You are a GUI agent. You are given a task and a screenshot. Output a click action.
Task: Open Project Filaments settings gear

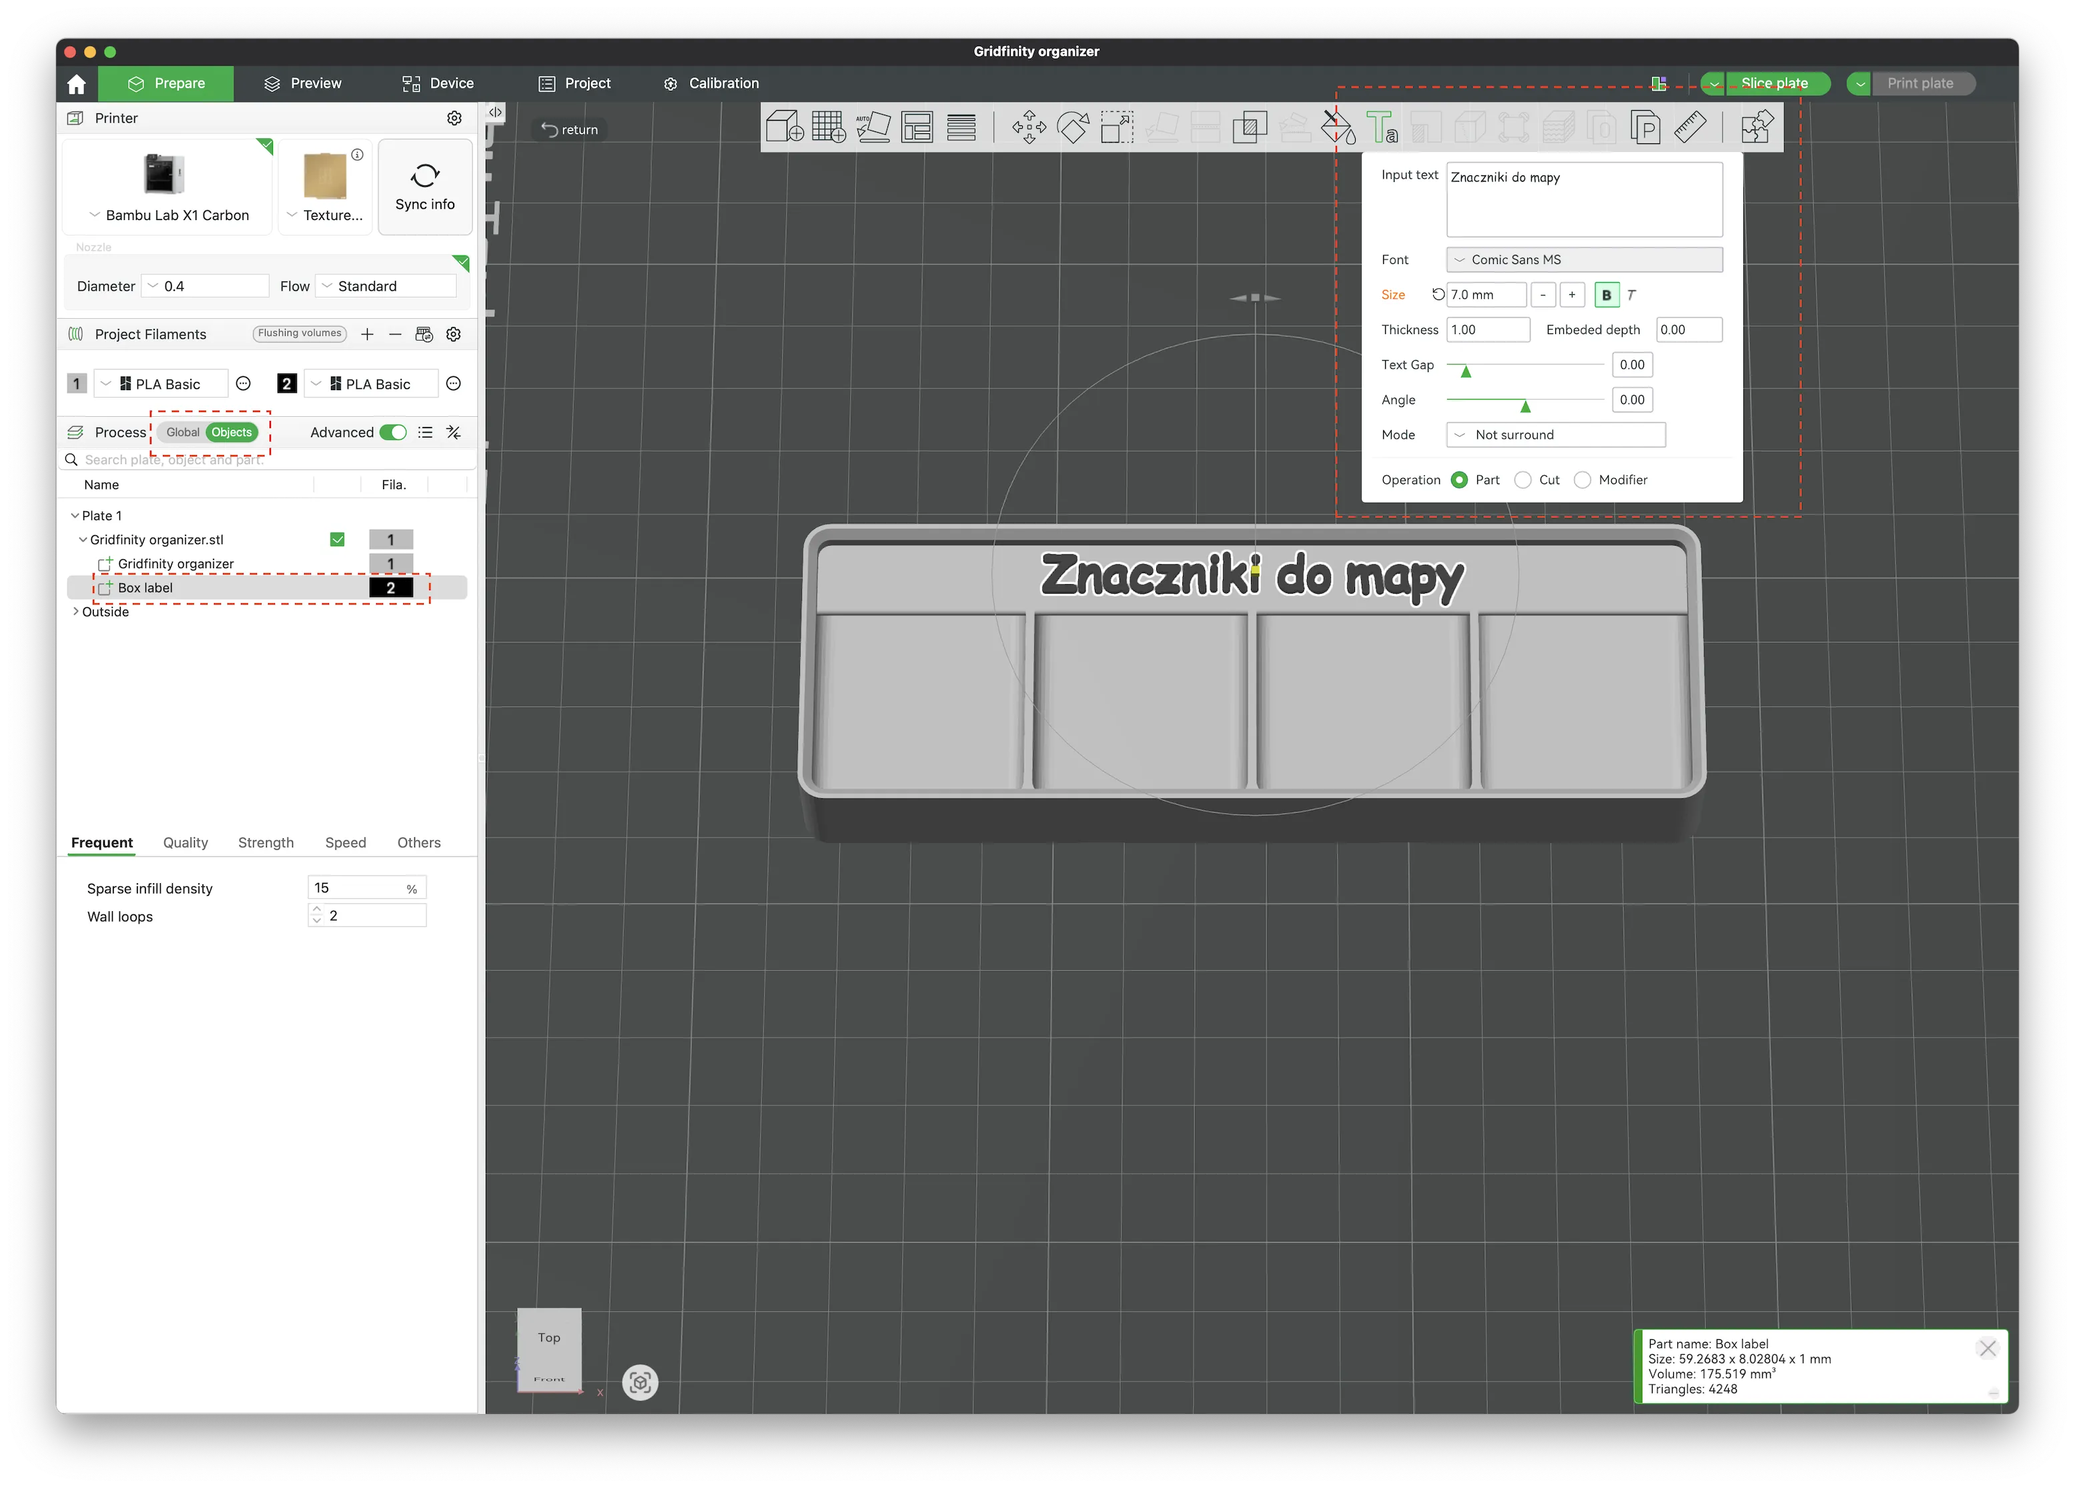tap(453, 335)
